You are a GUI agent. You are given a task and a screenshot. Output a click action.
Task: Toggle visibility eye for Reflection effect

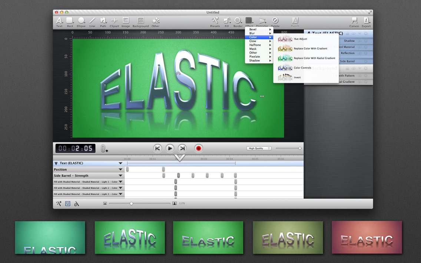click(359, 53)
